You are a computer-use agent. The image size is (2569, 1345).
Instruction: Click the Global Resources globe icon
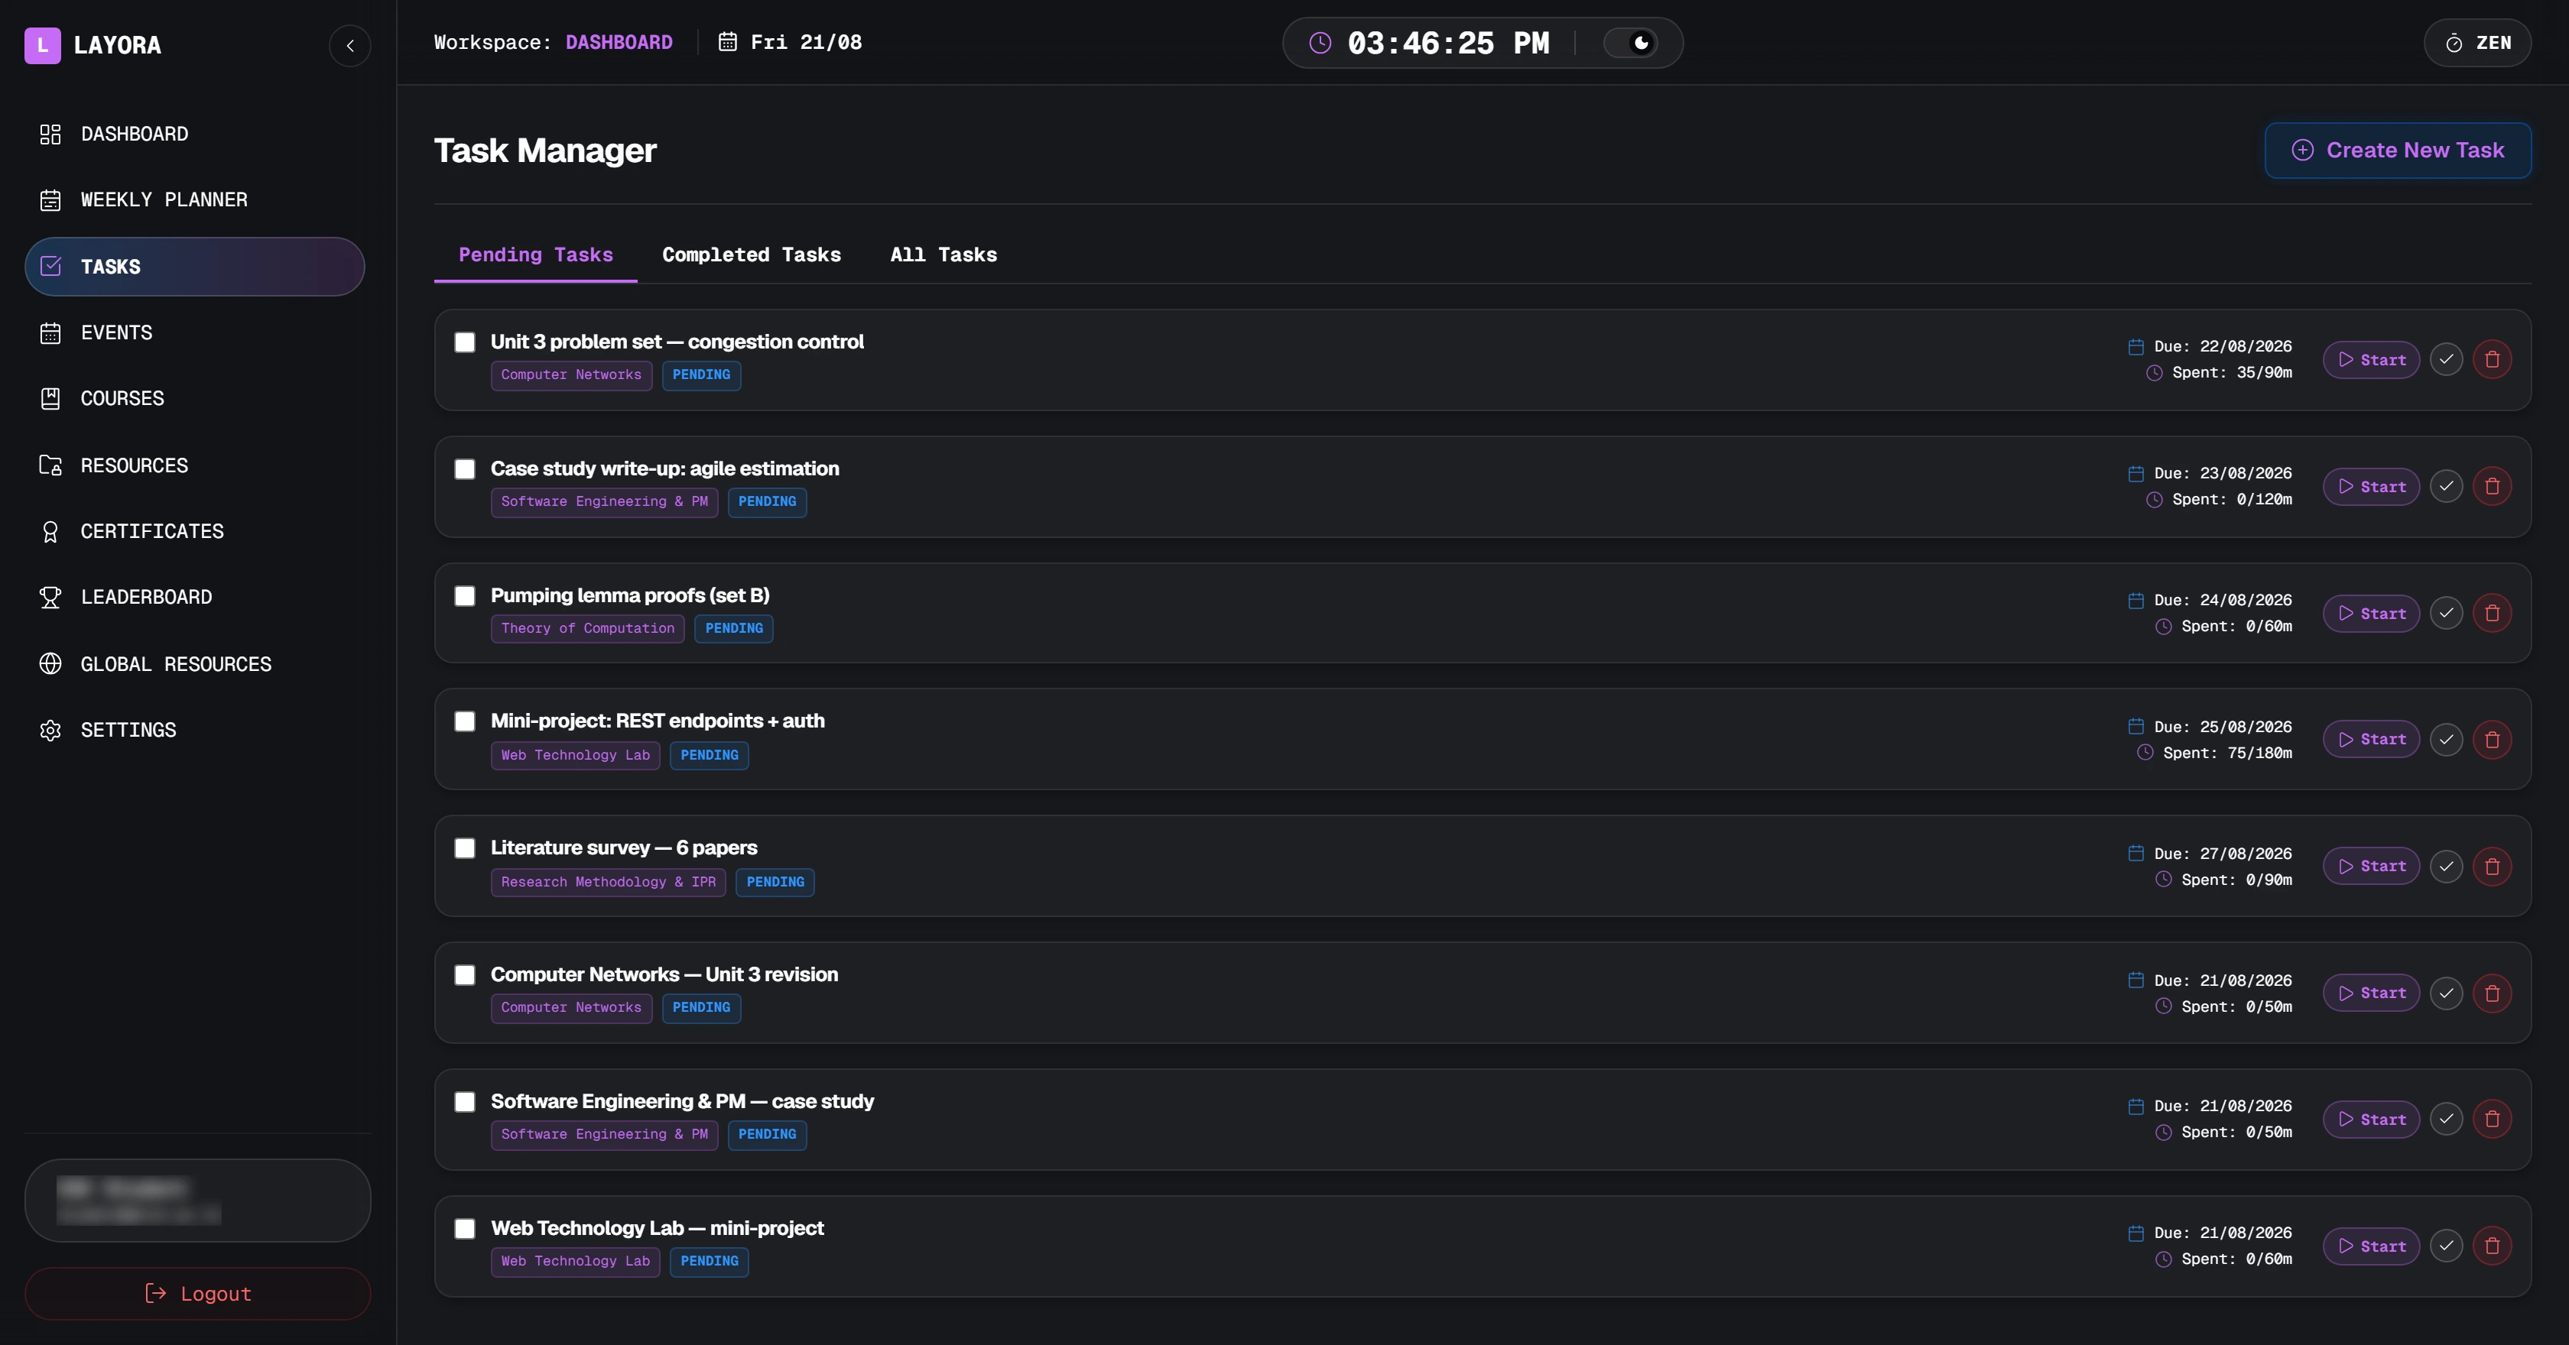pos(50,664)
